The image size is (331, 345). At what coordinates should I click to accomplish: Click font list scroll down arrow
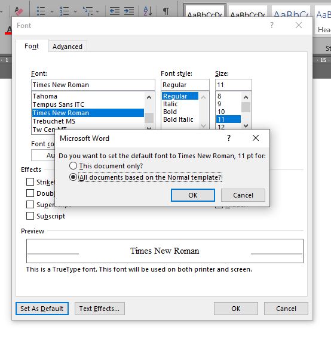pyautogui.click(x=149, y=128)
